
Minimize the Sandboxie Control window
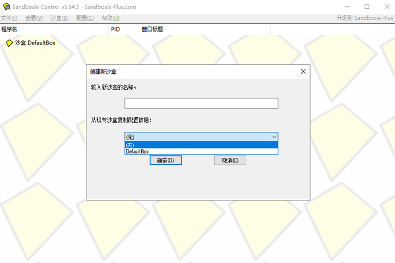pyautogui.click(x=347, y=7)
